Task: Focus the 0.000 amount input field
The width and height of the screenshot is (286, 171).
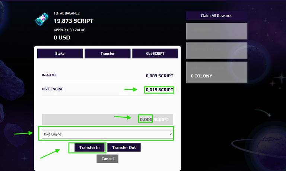Action: pos(107,119)
